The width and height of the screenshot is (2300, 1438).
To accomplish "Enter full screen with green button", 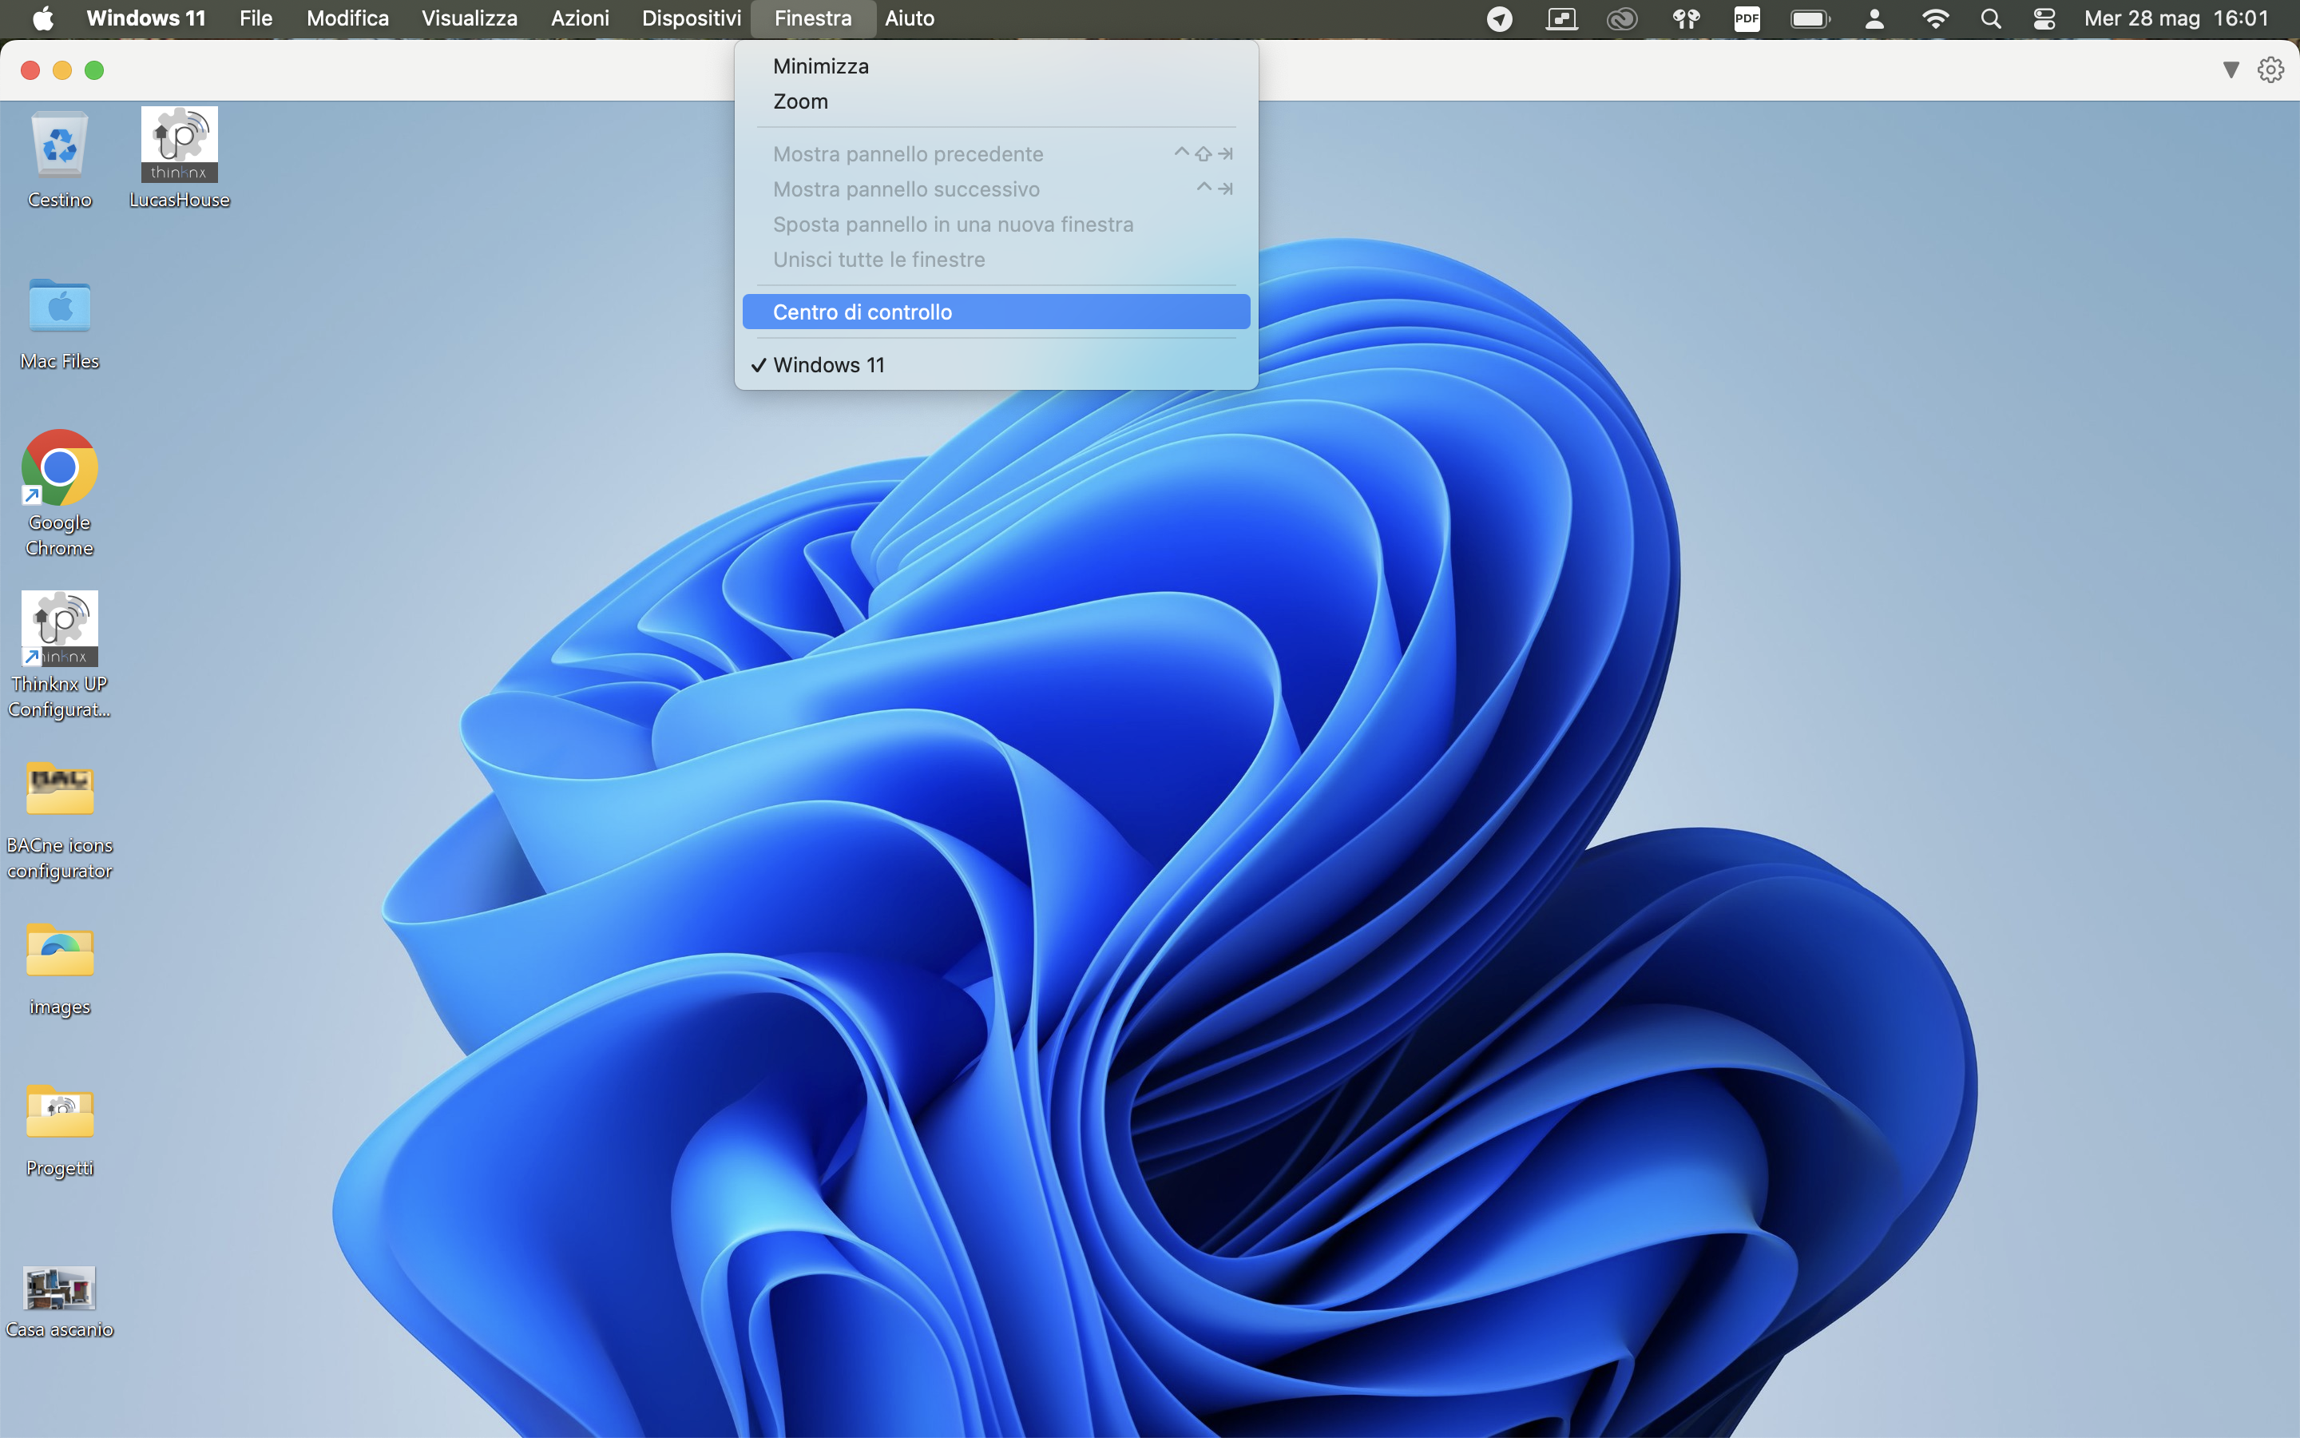I will coord(94,70).
